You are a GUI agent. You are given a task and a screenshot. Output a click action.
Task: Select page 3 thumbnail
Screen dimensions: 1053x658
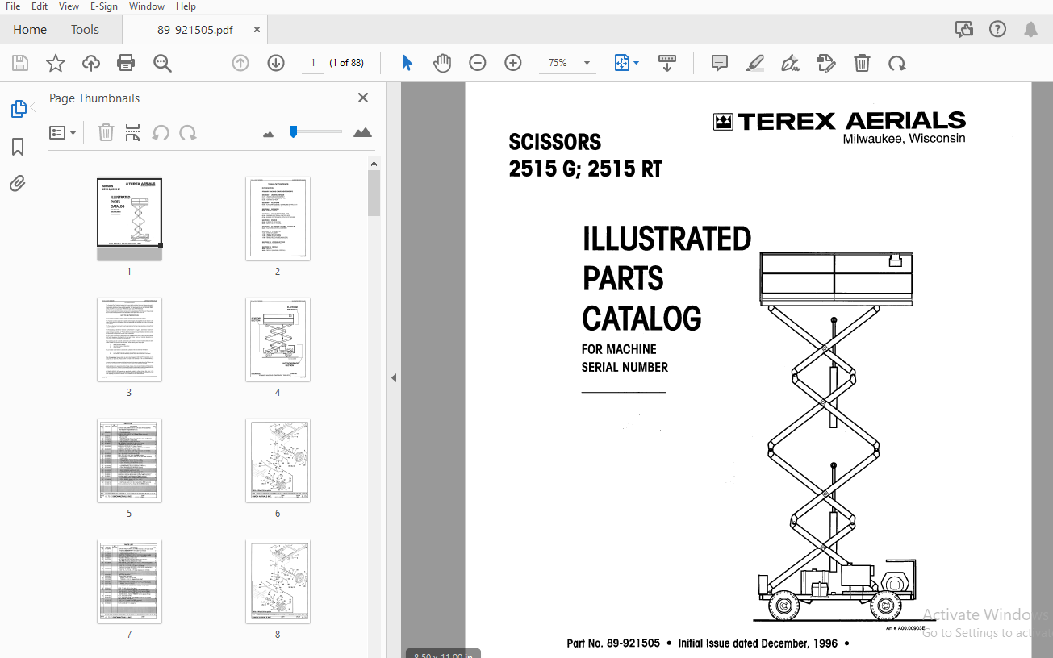coord(129,339)
